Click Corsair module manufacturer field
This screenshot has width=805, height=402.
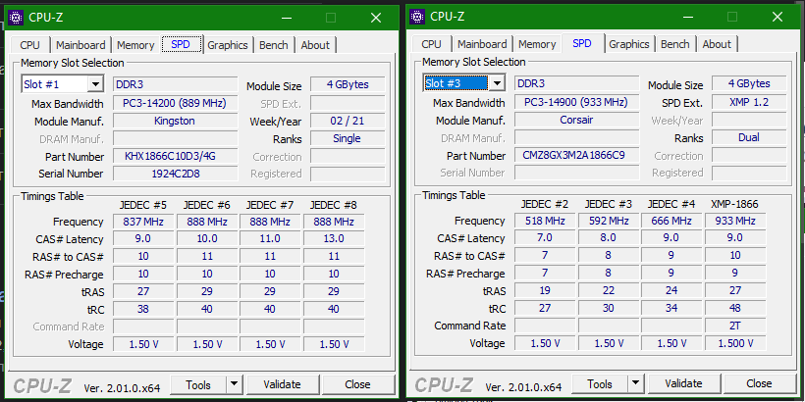[x=576, y=120]
